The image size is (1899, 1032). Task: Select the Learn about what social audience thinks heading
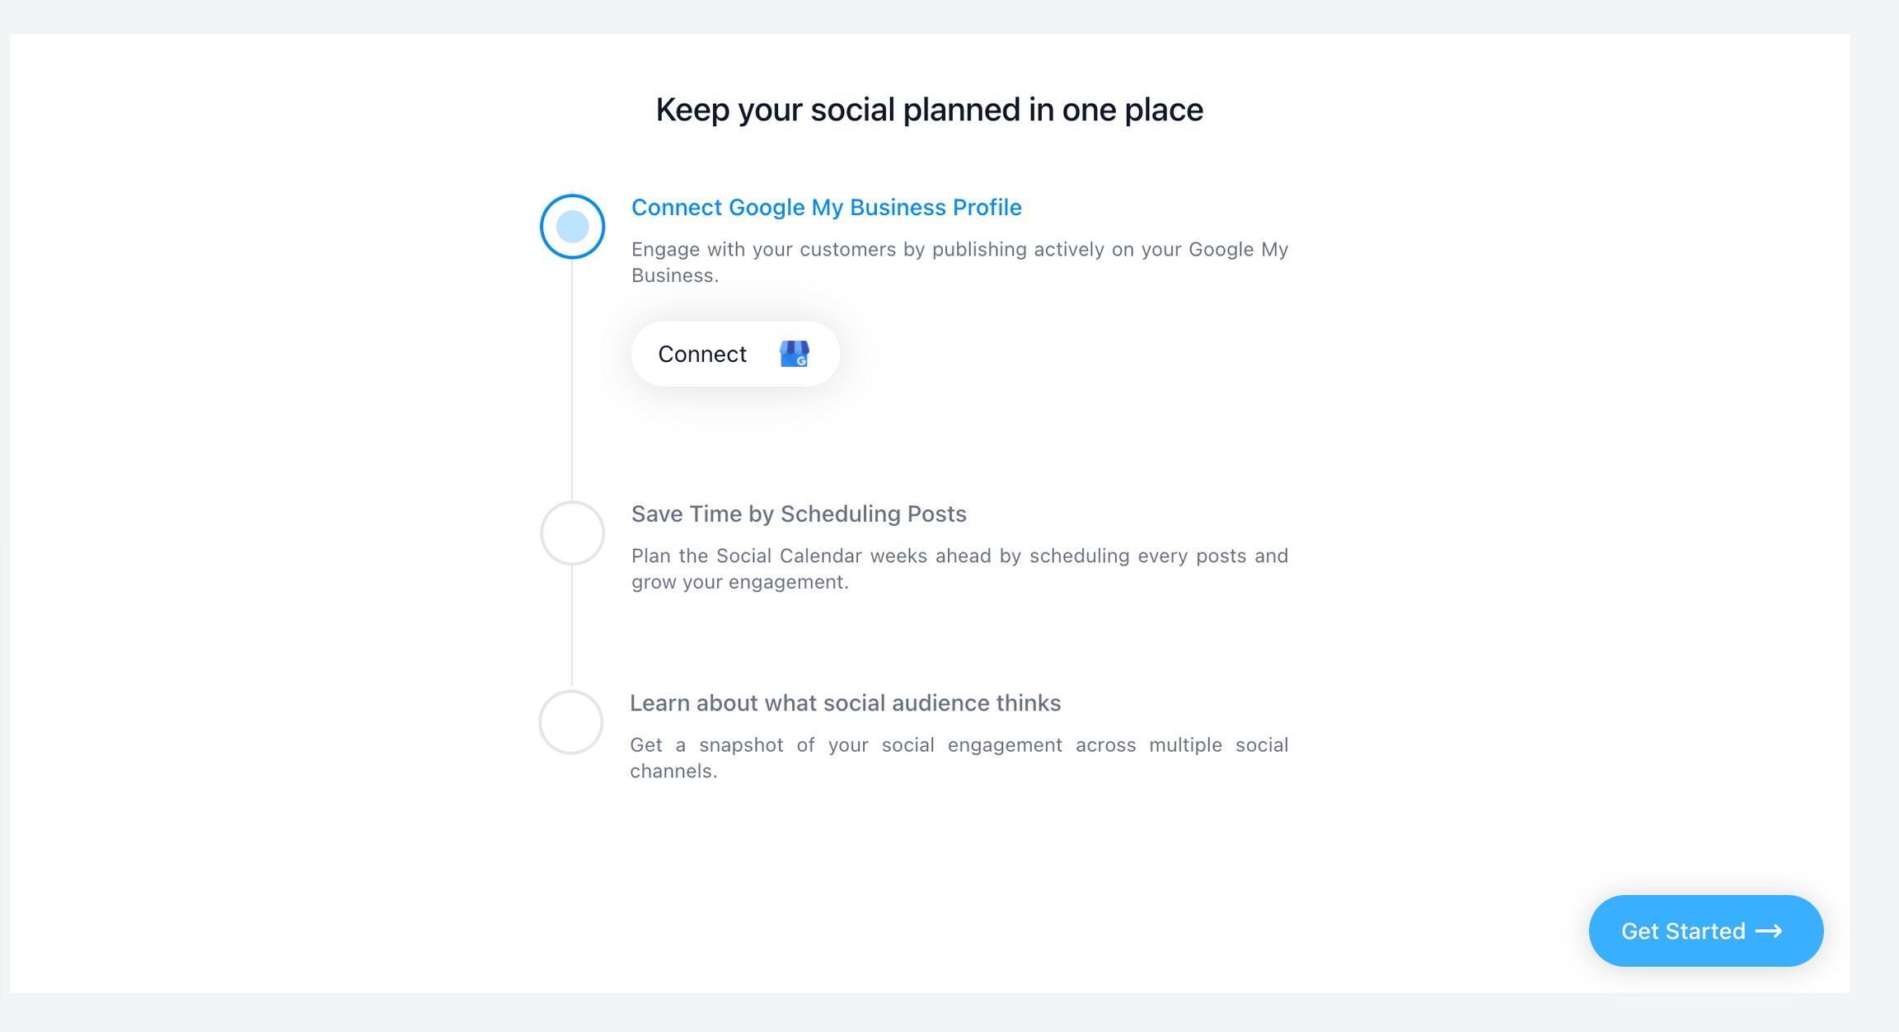pyautogui.click(x=846, y=703)
